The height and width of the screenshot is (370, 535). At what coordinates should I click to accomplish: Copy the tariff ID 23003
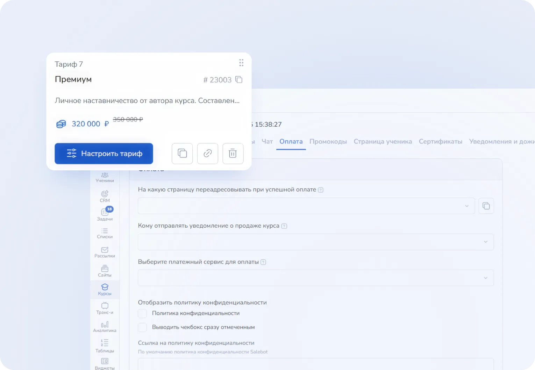click(238, 80)
